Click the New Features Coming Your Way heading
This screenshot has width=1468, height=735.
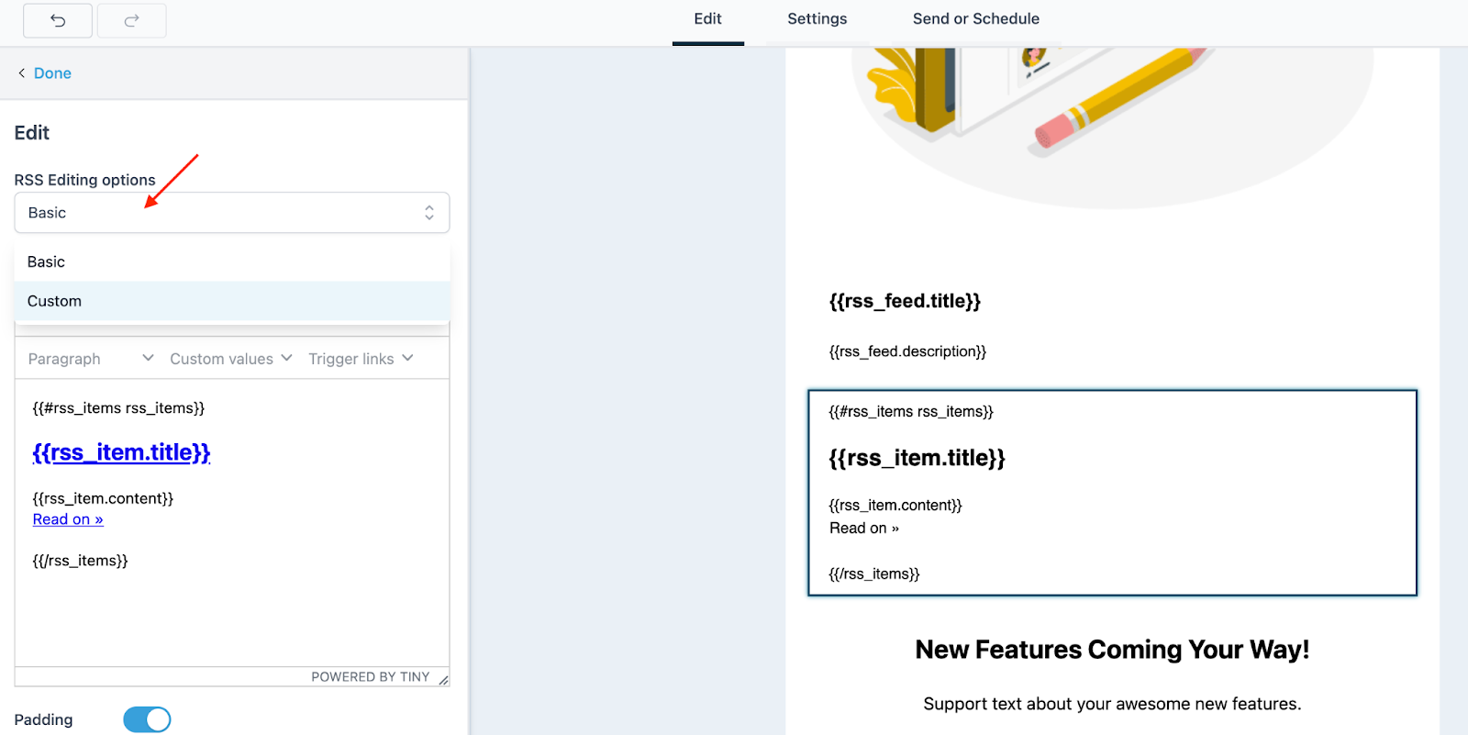click(x=1112, y=650)
